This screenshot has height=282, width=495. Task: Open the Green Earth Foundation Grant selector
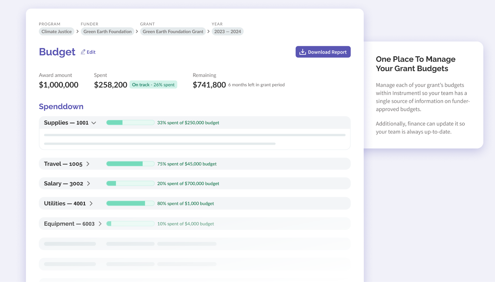[x=173, y=31]
